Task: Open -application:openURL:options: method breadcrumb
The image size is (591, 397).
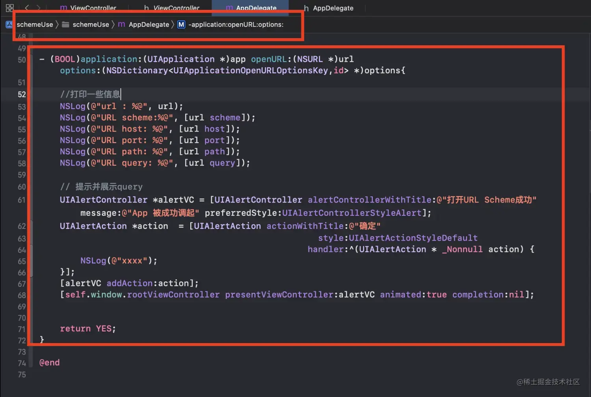Action: point(236,24)
